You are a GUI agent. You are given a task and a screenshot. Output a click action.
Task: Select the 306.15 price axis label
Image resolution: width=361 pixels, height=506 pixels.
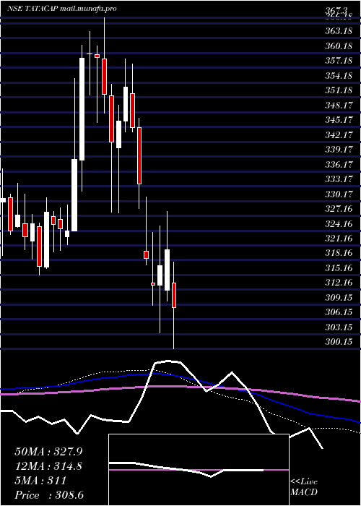pyautogui.click(x=339, y=312)
